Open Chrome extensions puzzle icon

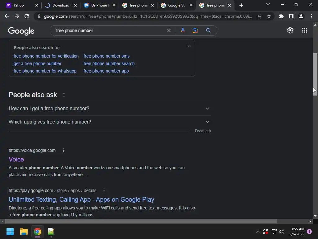point(281,16)
